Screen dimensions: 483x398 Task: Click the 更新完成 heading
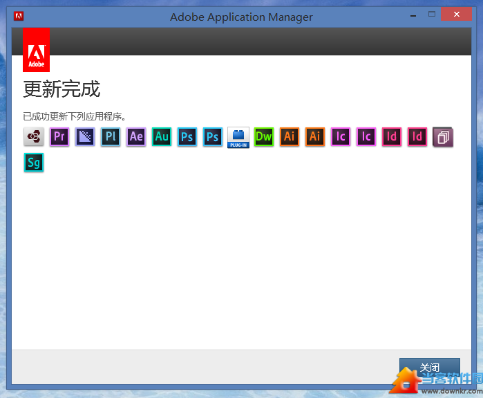tap(61, 89)
